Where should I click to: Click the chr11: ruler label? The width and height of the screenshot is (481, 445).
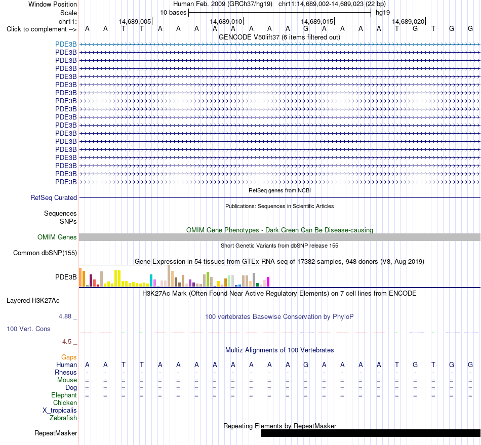click(x=67, y=21)
